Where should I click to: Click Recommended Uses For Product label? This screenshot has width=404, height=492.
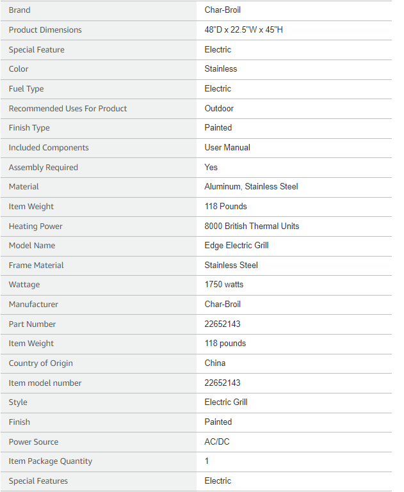68,109
